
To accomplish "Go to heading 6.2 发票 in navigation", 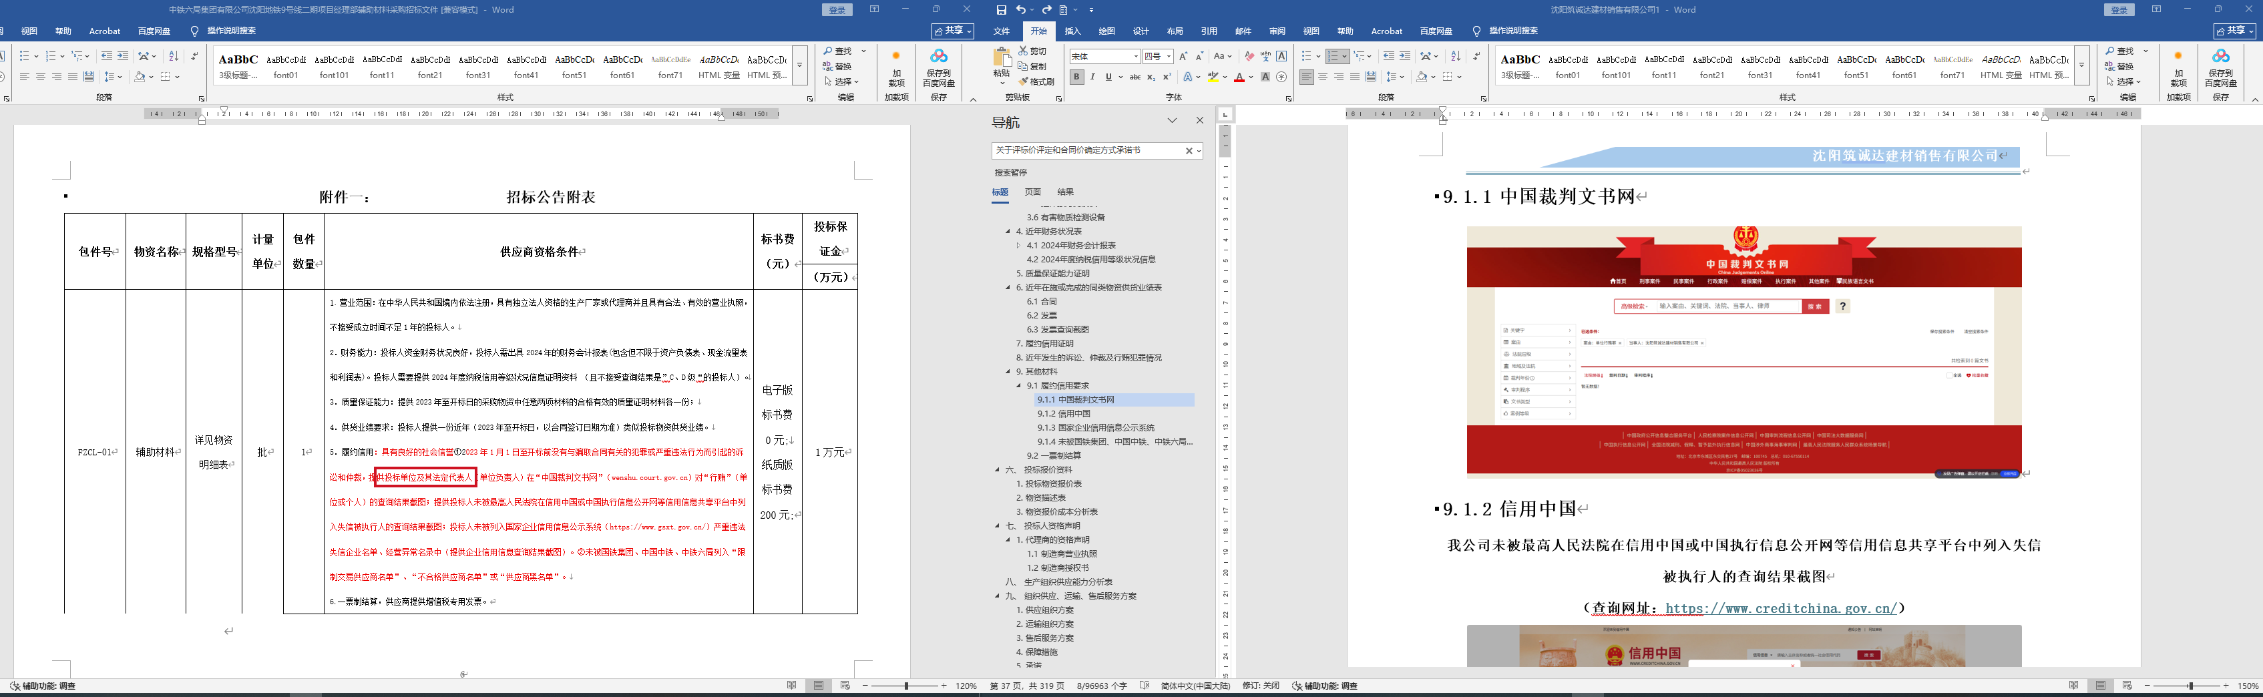I will coord(1042,315).
